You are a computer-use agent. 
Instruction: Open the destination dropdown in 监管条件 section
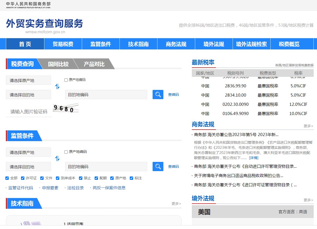28,166
